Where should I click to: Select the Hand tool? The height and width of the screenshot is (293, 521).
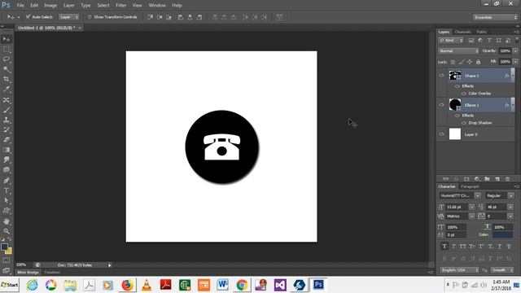7,221
